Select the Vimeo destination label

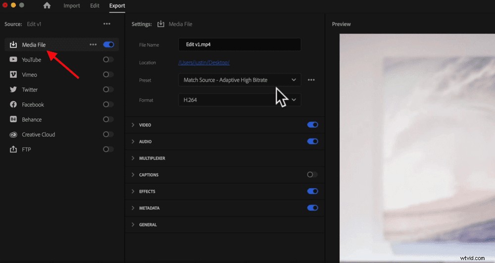click(29, 75)
